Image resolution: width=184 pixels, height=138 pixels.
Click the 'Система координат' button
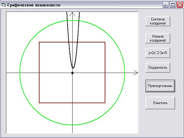coord(158,21)
